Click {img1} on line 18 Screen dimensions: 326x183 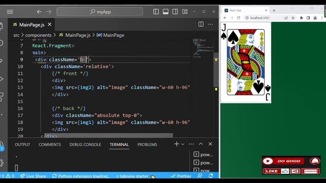pos(86,123)
